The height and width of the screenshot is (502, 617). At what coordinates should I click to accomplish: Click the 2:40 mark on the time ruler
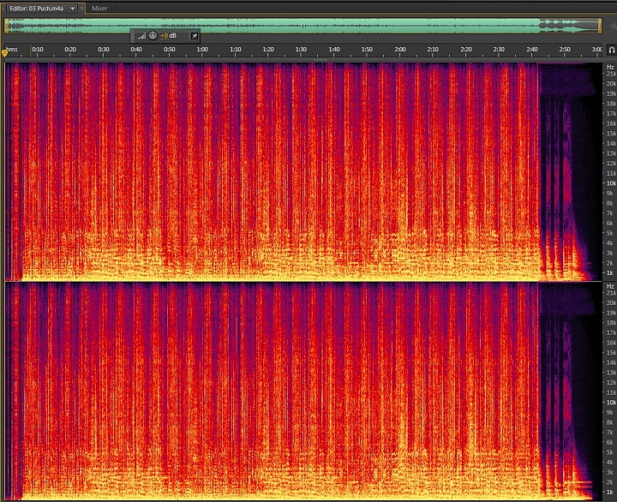(531, 49)
